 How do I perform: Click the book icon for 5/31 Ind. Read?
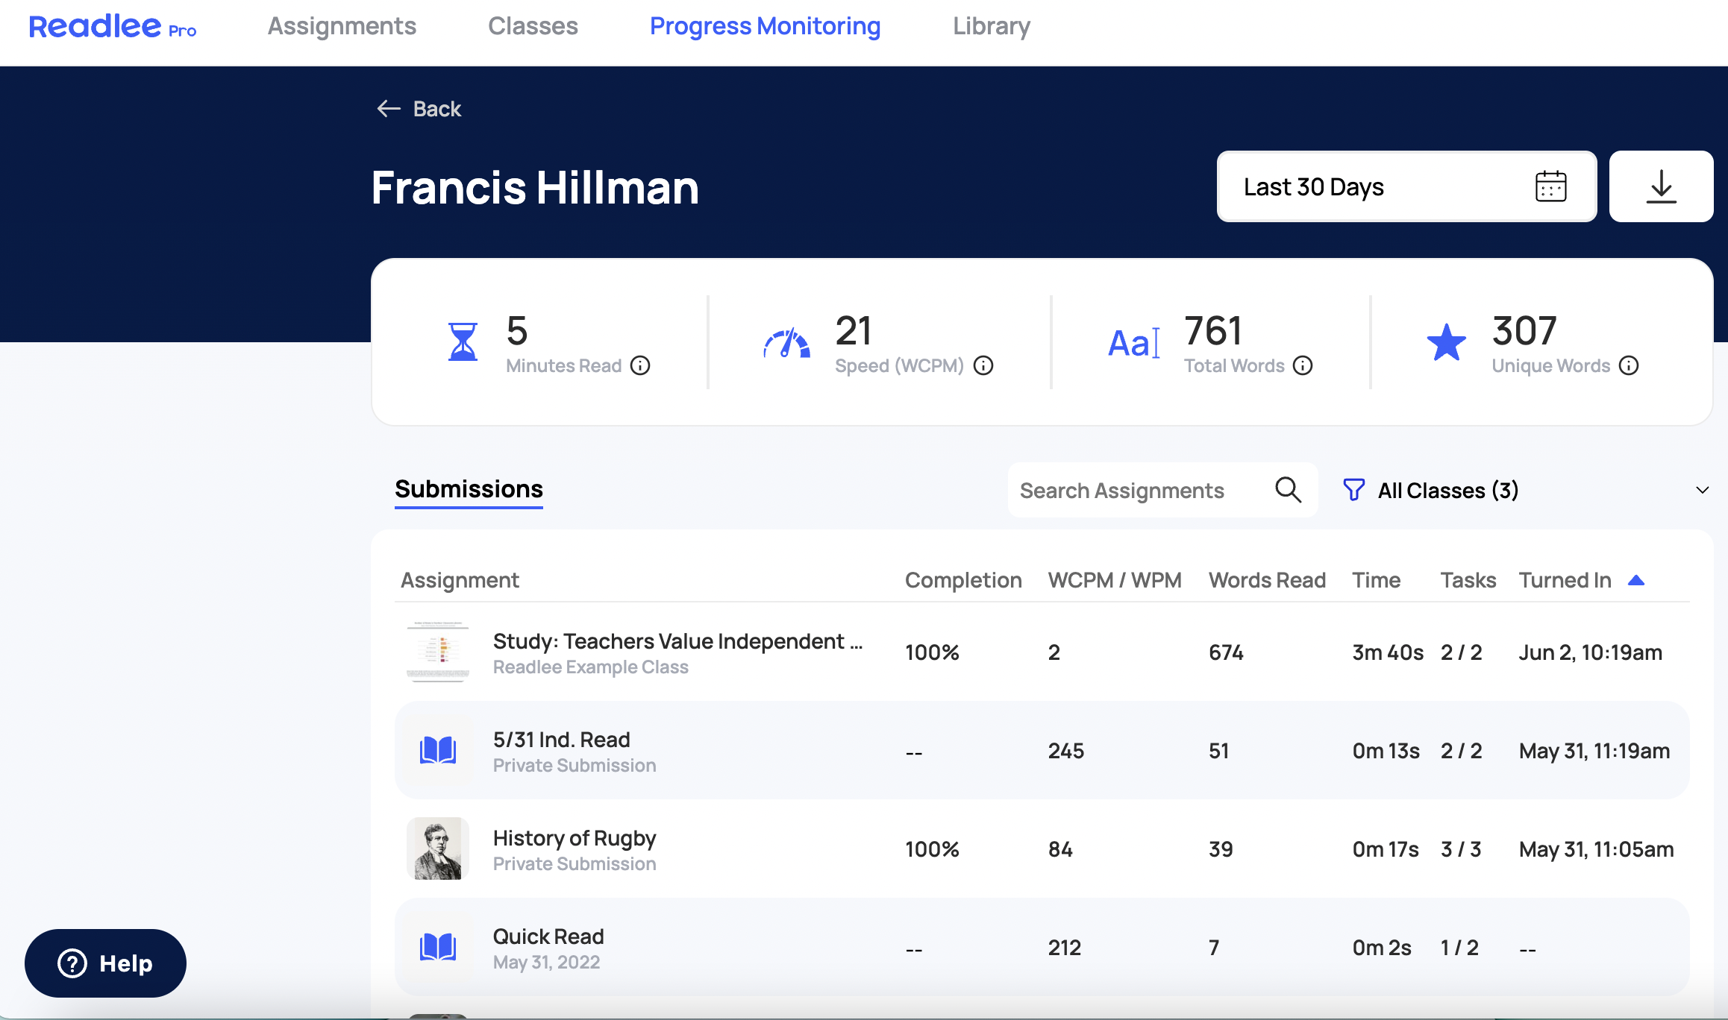coord(438,750)
